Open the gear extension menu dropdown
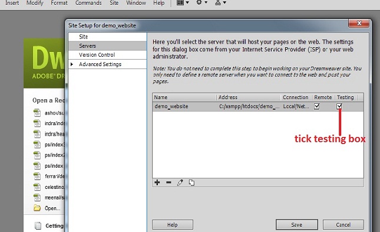The image size is (380, 232). pyautogui.click(x=201, y=3)
